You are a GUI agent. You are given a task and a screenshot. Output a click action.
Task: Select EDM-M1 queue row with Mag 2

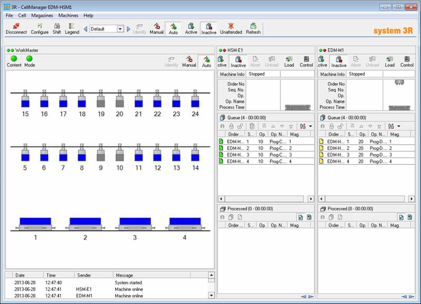point(366,148)
